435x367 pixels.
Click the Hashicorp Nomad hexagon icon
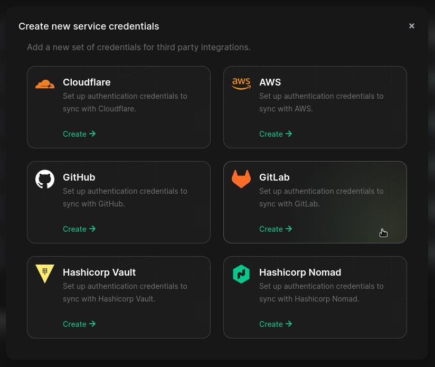click(x=241, y=274)
